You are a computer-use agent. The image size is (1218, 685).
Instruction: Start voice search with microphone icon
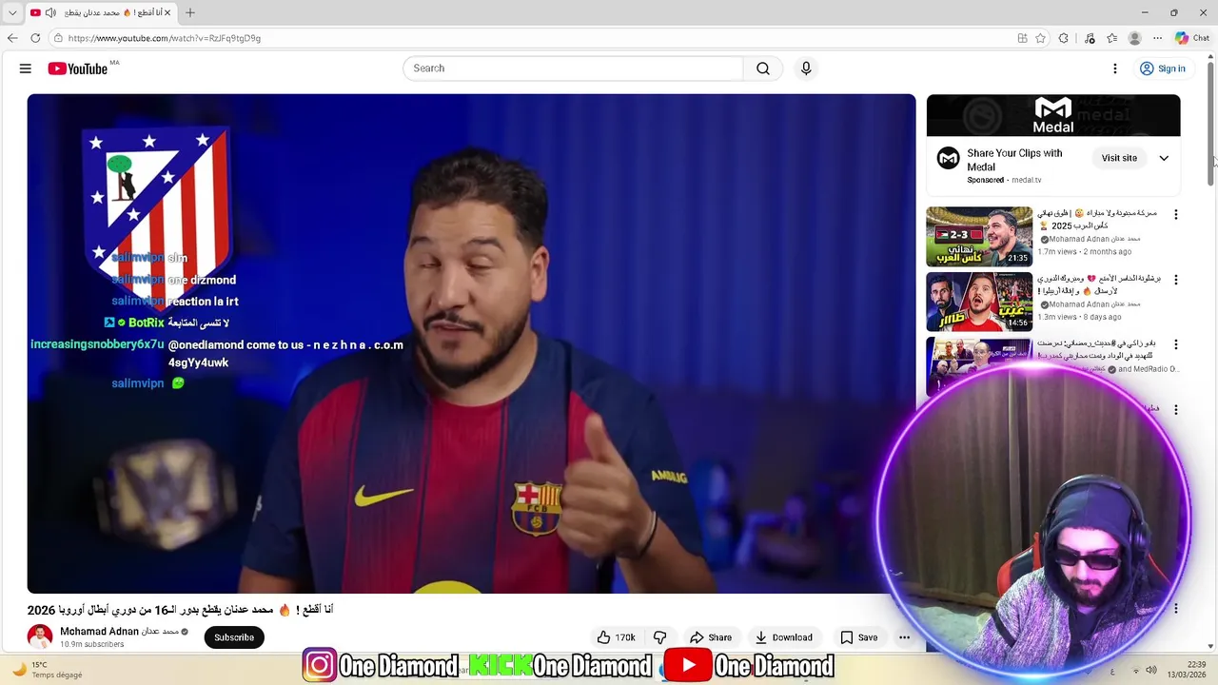coord(806,68)
